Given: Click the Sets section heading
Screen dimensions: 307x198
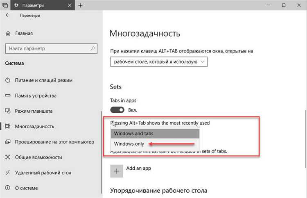Looking at the screenshot, I should click(x=115, y=86).
